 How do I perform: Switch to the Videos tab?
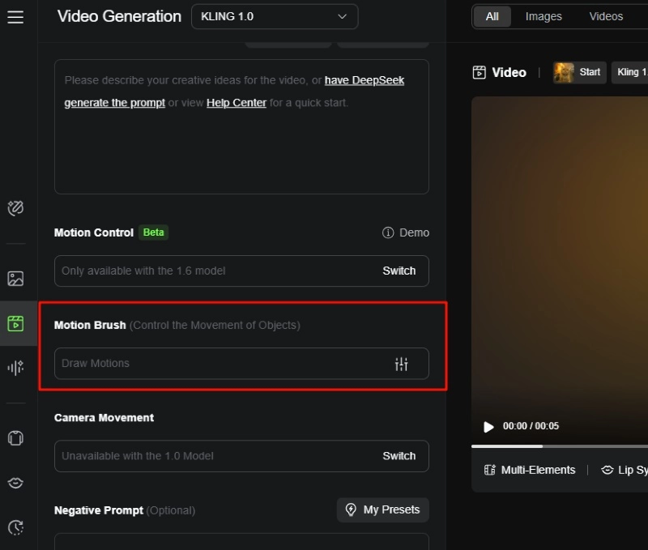(605, 15)
